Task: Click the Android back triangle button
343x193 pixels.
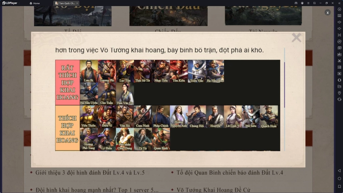Action: tap(339, 171)
